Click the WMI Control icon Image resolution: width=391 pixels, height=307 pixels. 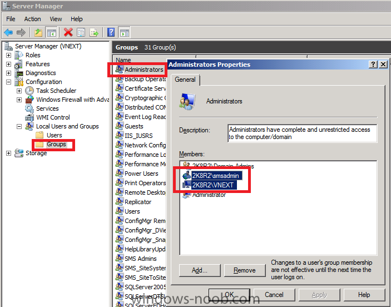(29, 117)
